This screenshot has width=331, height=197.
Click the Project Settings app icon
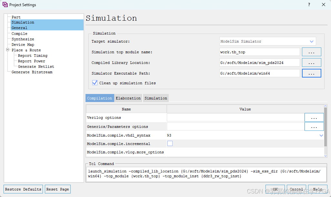(x=5, y=5)
